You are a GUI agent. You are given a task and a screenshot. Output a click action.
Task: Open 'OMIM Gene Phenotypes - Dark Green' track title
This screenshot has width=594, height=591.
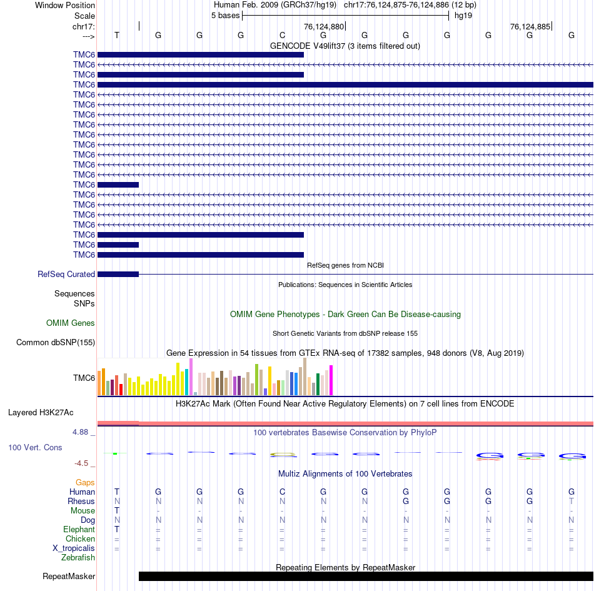tap(345, 314)
